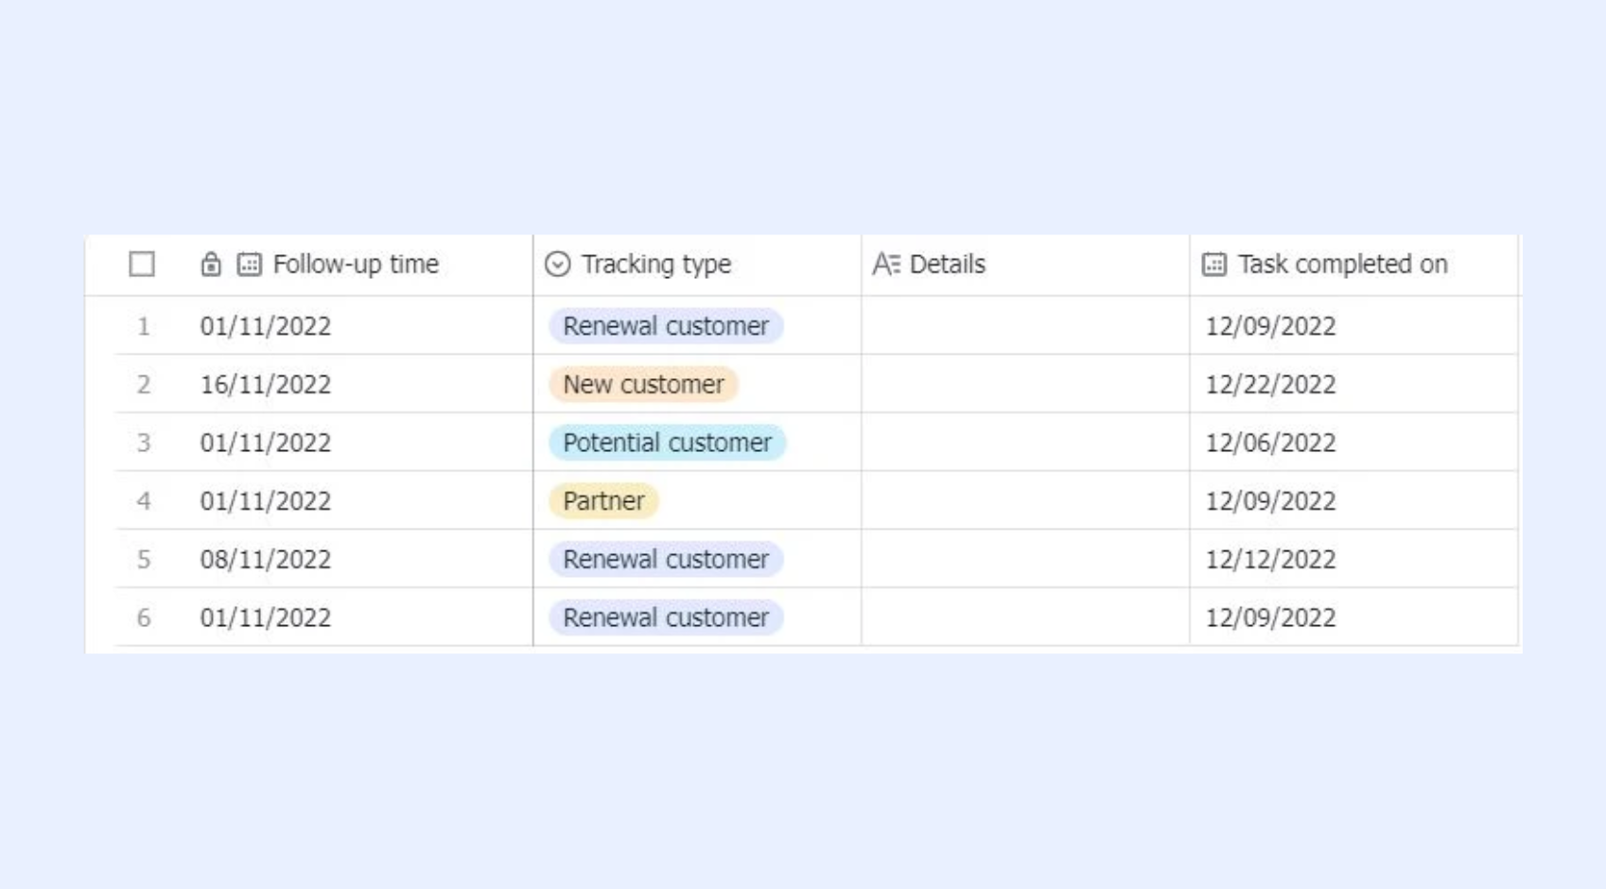Select row number 6
The height and width of the screenshot is (889, 1606).
(x=144, y=618)
